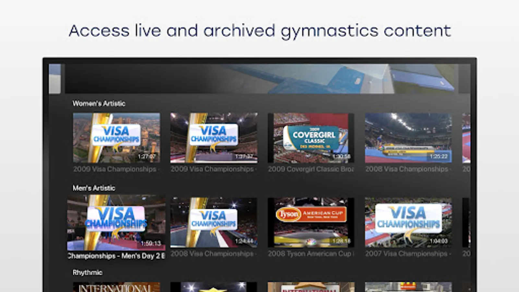Select the 'Championships - Men's Day 2' title
This screenshot has width=519, height=292.
(116, 256)
